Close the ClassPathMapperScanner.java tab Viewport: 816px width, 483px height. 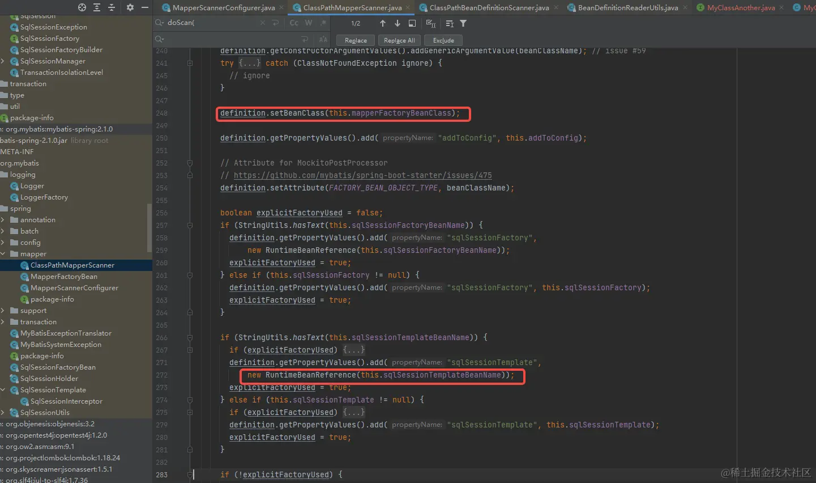point(409,7)
